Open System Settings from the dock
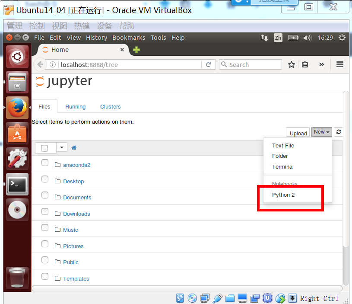352x304 pixels. point(17,159)
